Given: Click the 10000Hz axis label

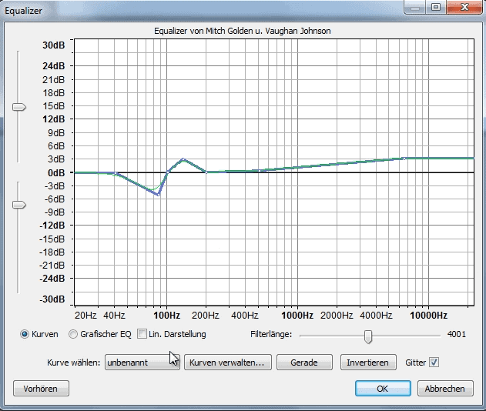Looking at the screenshot, I should point(428,316).
